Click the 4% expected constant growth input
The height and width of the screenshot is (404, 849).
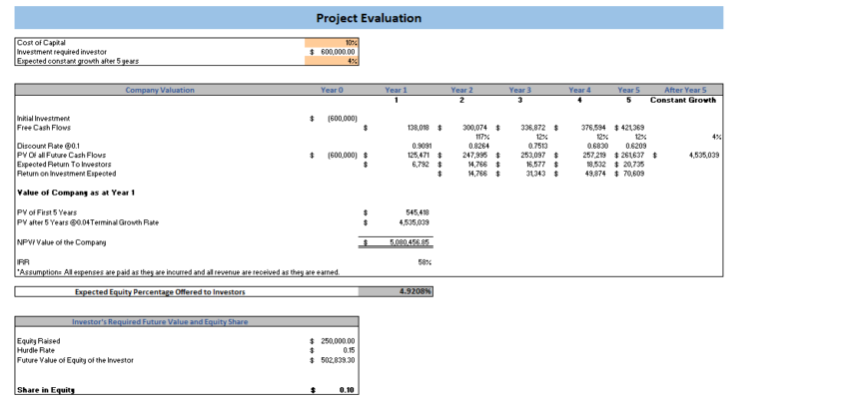coord(332,61)
